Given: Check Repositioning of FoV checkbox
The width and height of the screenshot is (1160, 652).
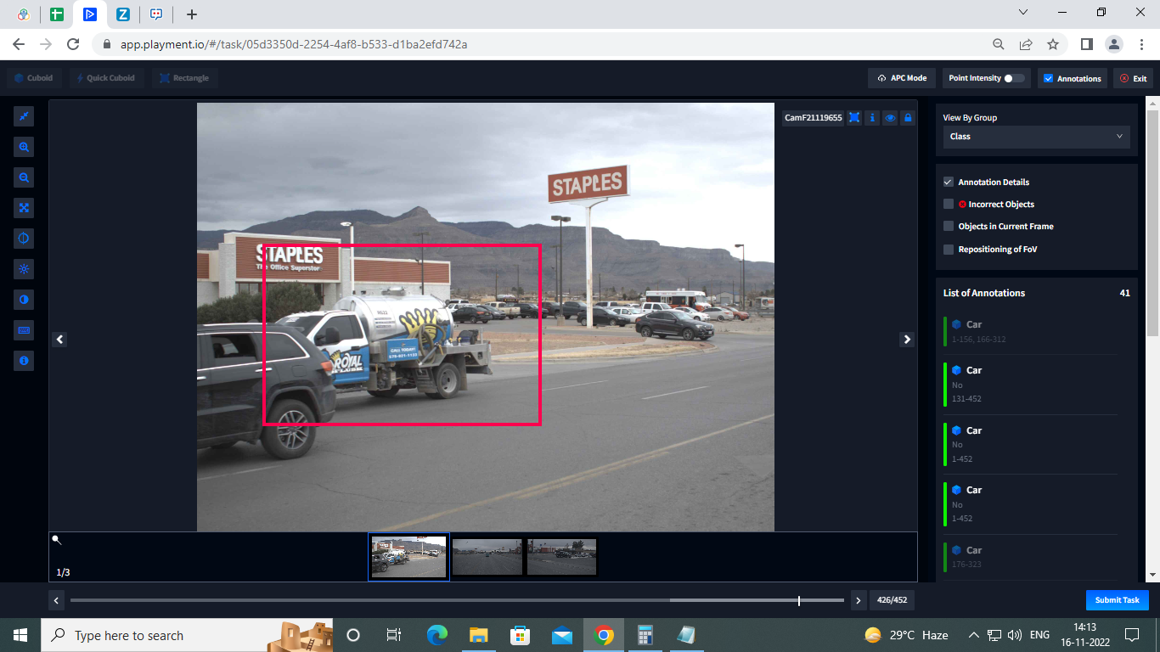Looking at the screenshot, I should coord(949,249).
